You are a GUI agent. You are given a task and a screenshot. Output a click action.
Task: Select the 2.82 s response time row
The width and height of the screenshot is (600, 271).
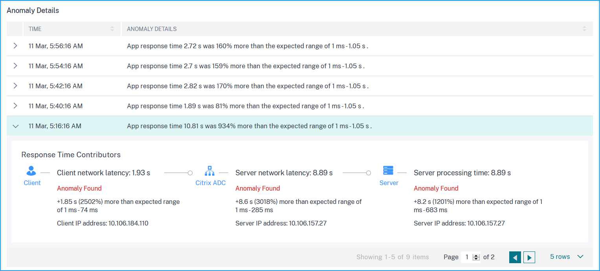pos(300,86)
